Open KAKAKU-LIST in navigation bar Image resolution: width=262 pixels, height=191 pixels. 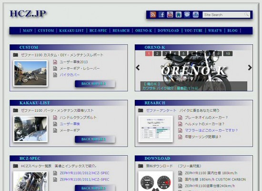pyautogui.click(x=71, y=31)
